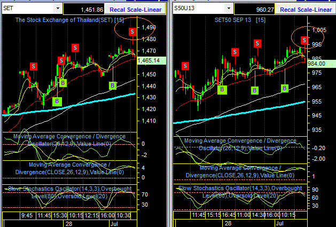Click the 1,490 price axis label
Screen dimensions: 336x227
click(x=149, y=27)
